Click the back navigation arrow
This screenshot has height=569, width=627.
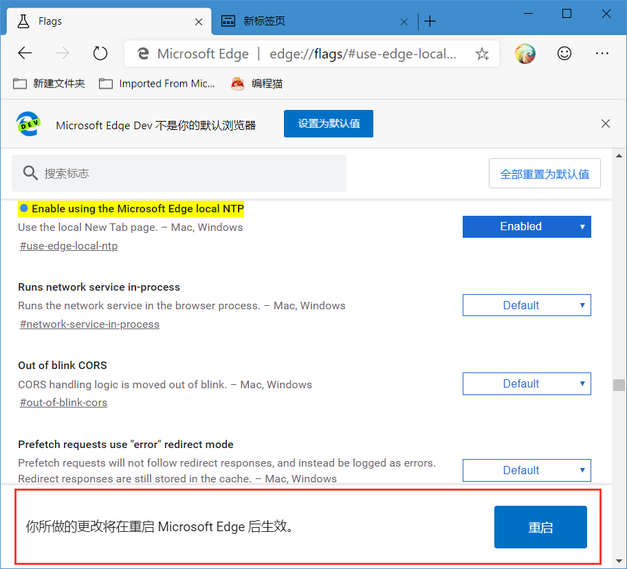point(25,53)
